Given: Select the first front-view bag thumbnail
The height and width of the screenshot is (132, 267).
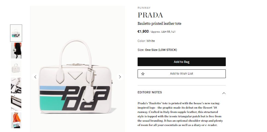Looking at the screenshot, I should 16,33.
